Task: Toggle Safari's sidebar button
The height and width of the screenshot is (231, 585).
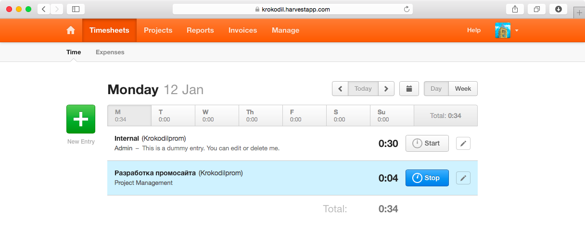Action: [76, 9]
